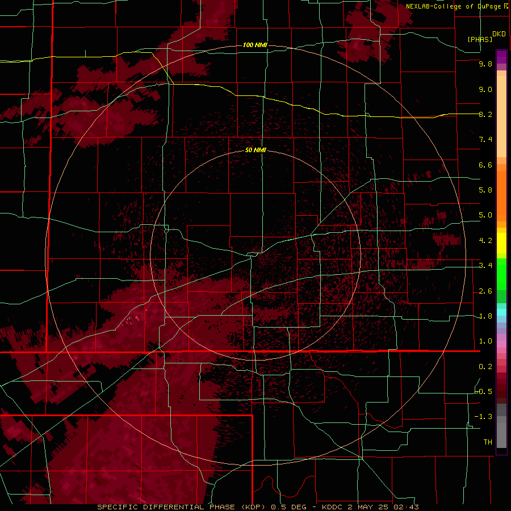Click the pale peach section of the color bar
The width and height of the screenshot is (511, 511).
[501, 118]
